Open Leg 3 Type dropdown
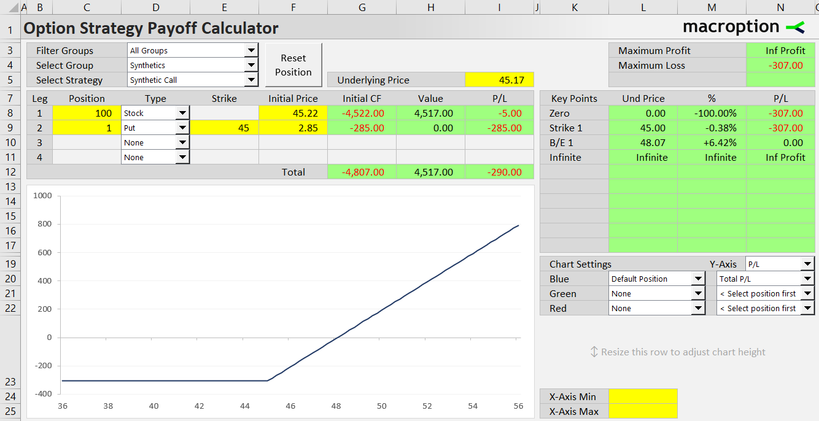 [182, 142]
